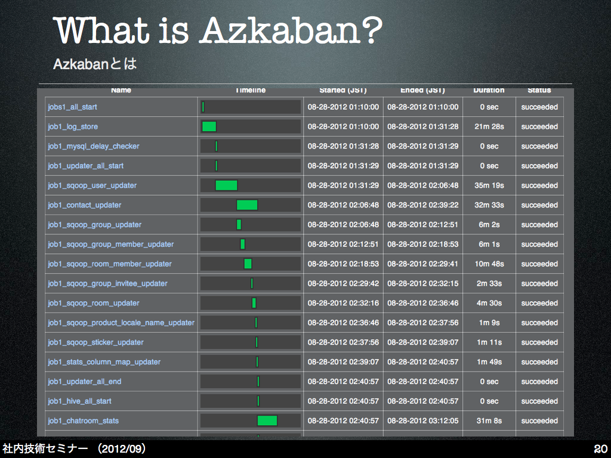
Task: Click start time '08-28-2012 02:18:53'
Action: [x=343, y=264]
